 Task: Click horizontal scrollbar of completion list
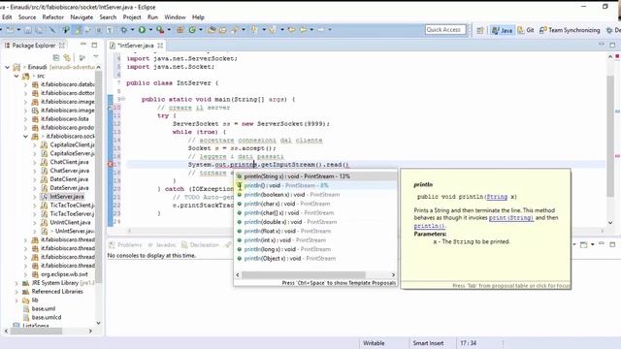(x=304, y=275)
